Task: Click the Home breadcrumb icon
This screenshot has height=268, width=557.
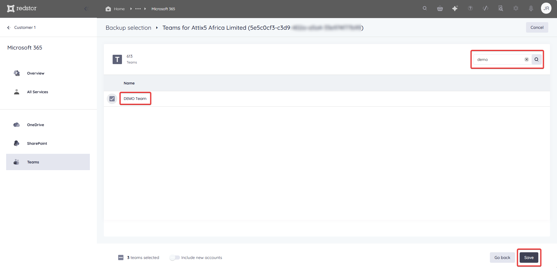Action: pyautogui.click(x=108, y=9)
